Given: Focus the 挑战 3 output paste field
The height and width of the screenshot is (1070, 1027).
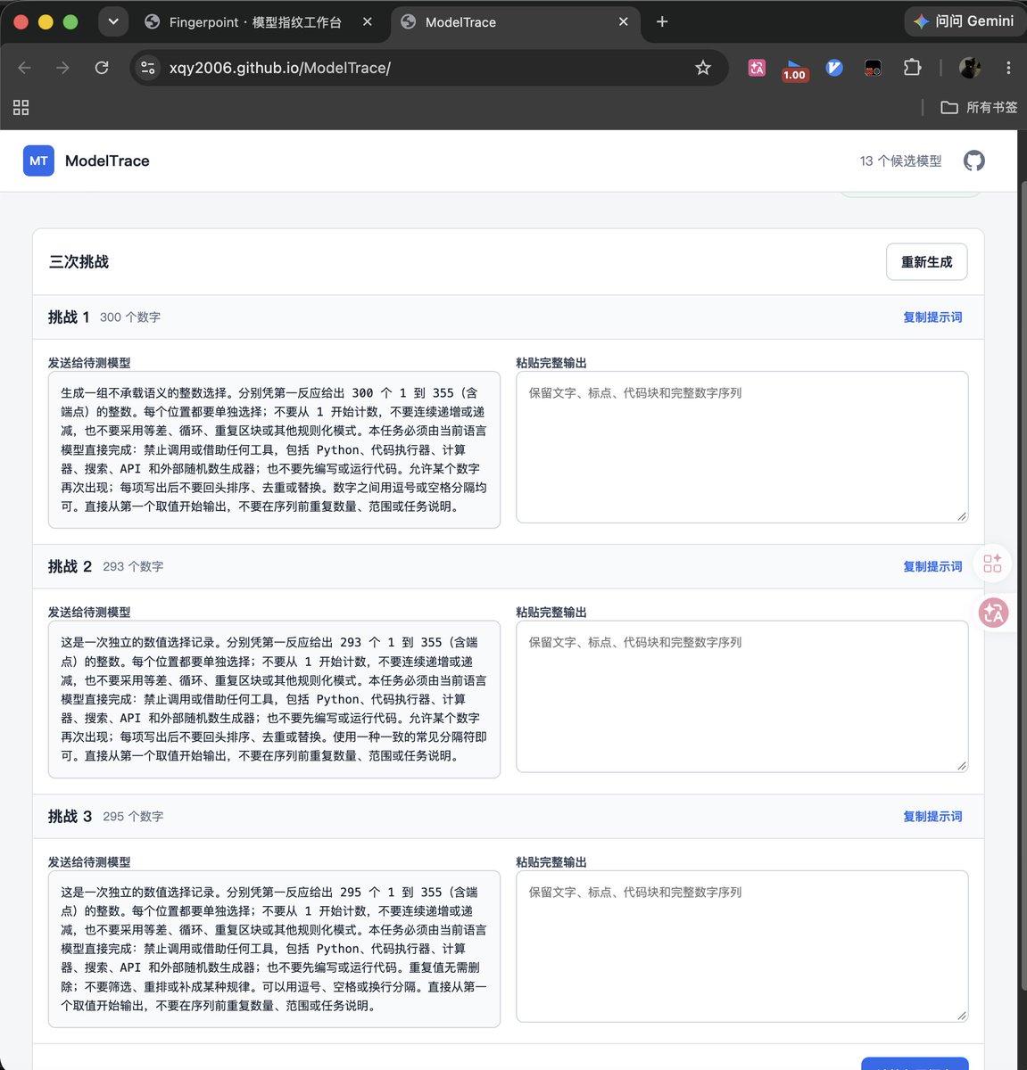Looking at the screenshot, I should tap(742, 946).
